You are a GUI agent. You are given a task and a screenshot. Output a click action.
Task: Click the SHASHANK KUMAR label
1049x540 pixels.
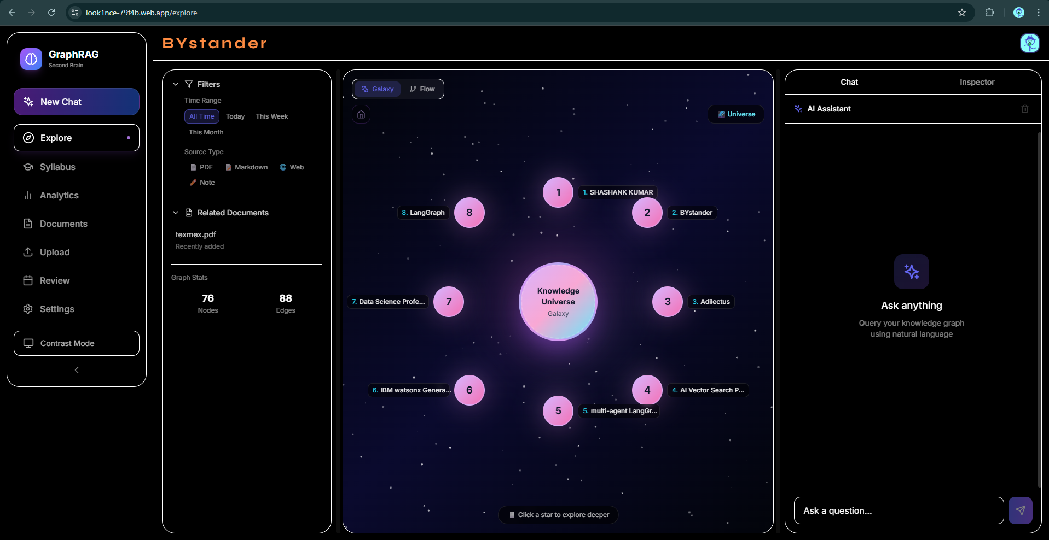click(x=618, y=192)
